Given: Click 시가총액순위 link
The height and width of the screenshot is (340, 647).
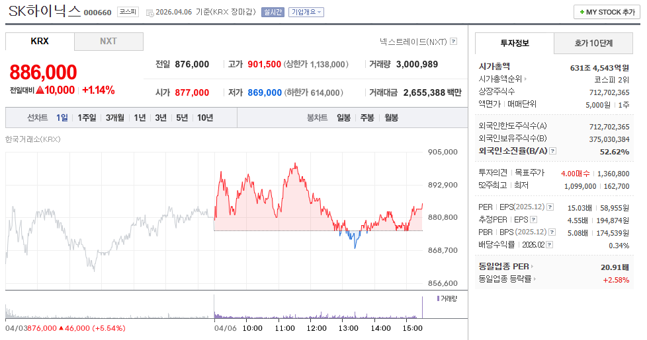Looking at the screenshot, I should coord(500,79).
